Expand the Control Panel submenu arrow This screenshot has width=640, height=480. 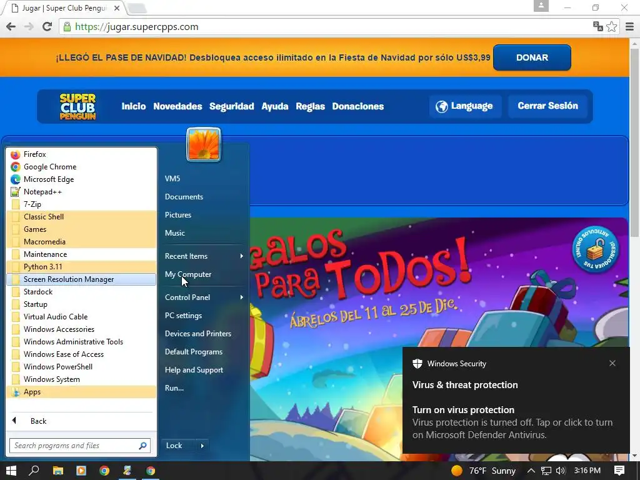242,297
